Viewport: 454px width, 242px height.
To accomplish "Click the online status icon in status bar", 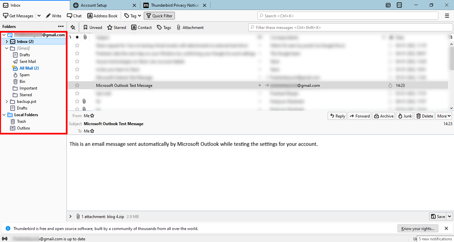I will tap(5, 239).
